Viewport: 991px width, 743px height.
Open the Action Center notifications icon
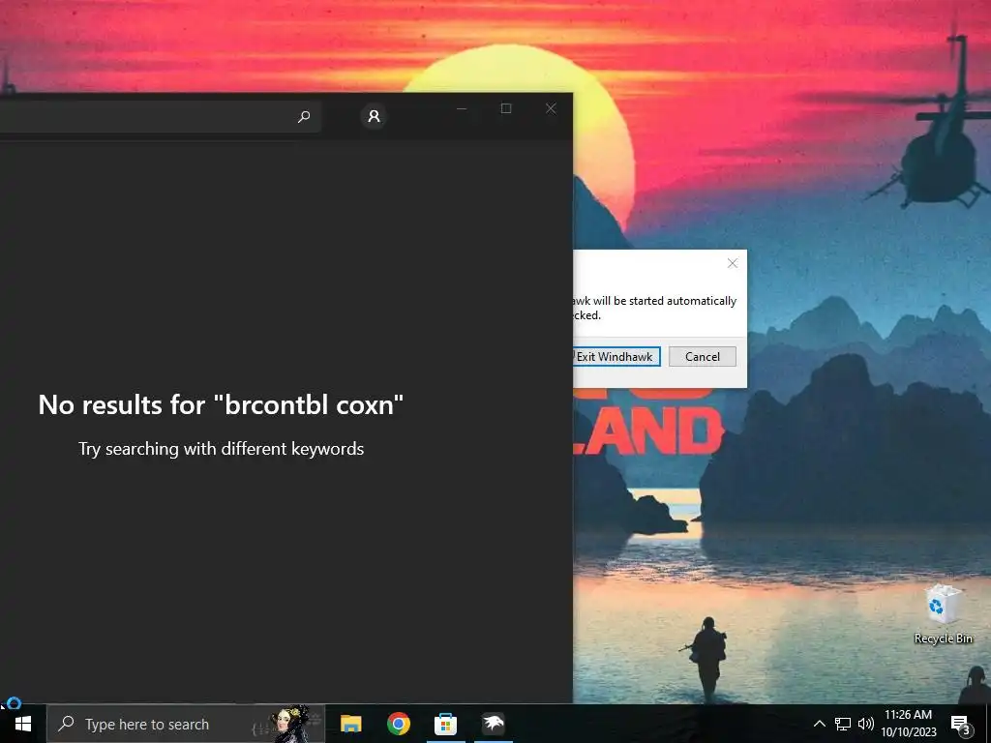961,725
